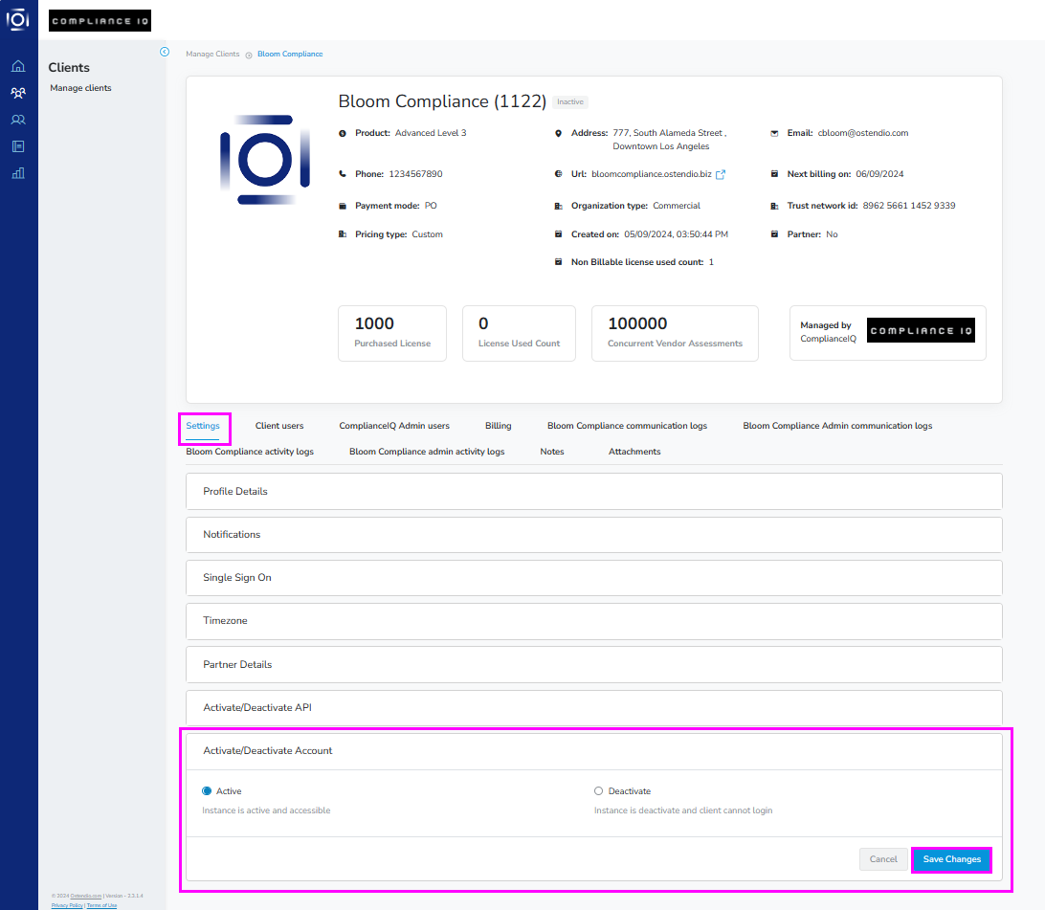
Task: Go to Manage Clients in the breadcrumb
Action: click(212, 54)
